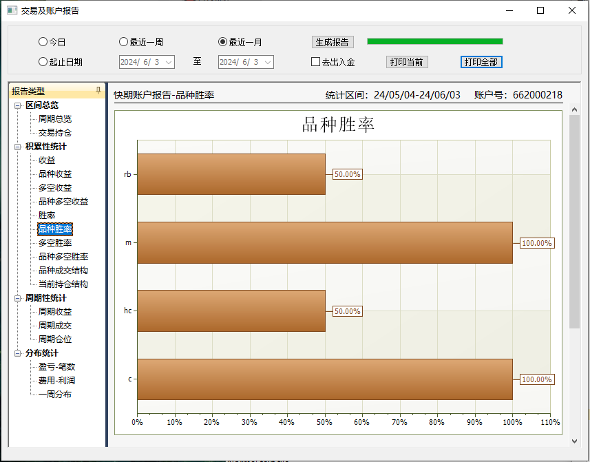This screenshot has width=590, height=462.
Task: Select 品种多空收益 in the report tree
Action: (63, 202)
